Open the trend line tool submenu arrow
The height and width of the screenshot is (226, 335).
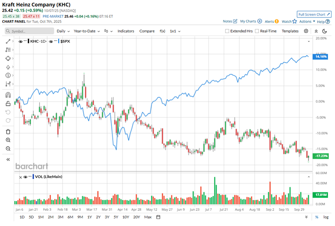[x=13, y=41]
